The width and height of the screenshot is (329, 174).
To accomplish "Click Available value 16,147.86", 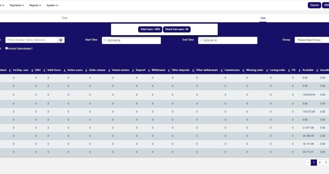I will (x=308, y=144).
